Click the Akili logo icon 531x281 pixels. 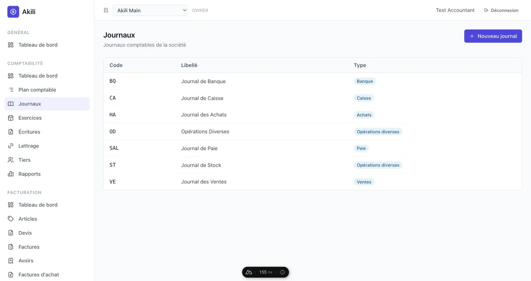13,12
